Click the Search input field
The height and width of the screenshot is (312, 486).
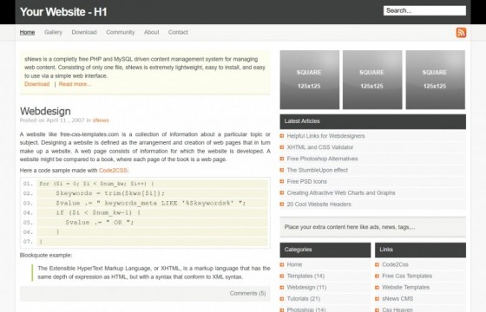(x=424, y=10)
